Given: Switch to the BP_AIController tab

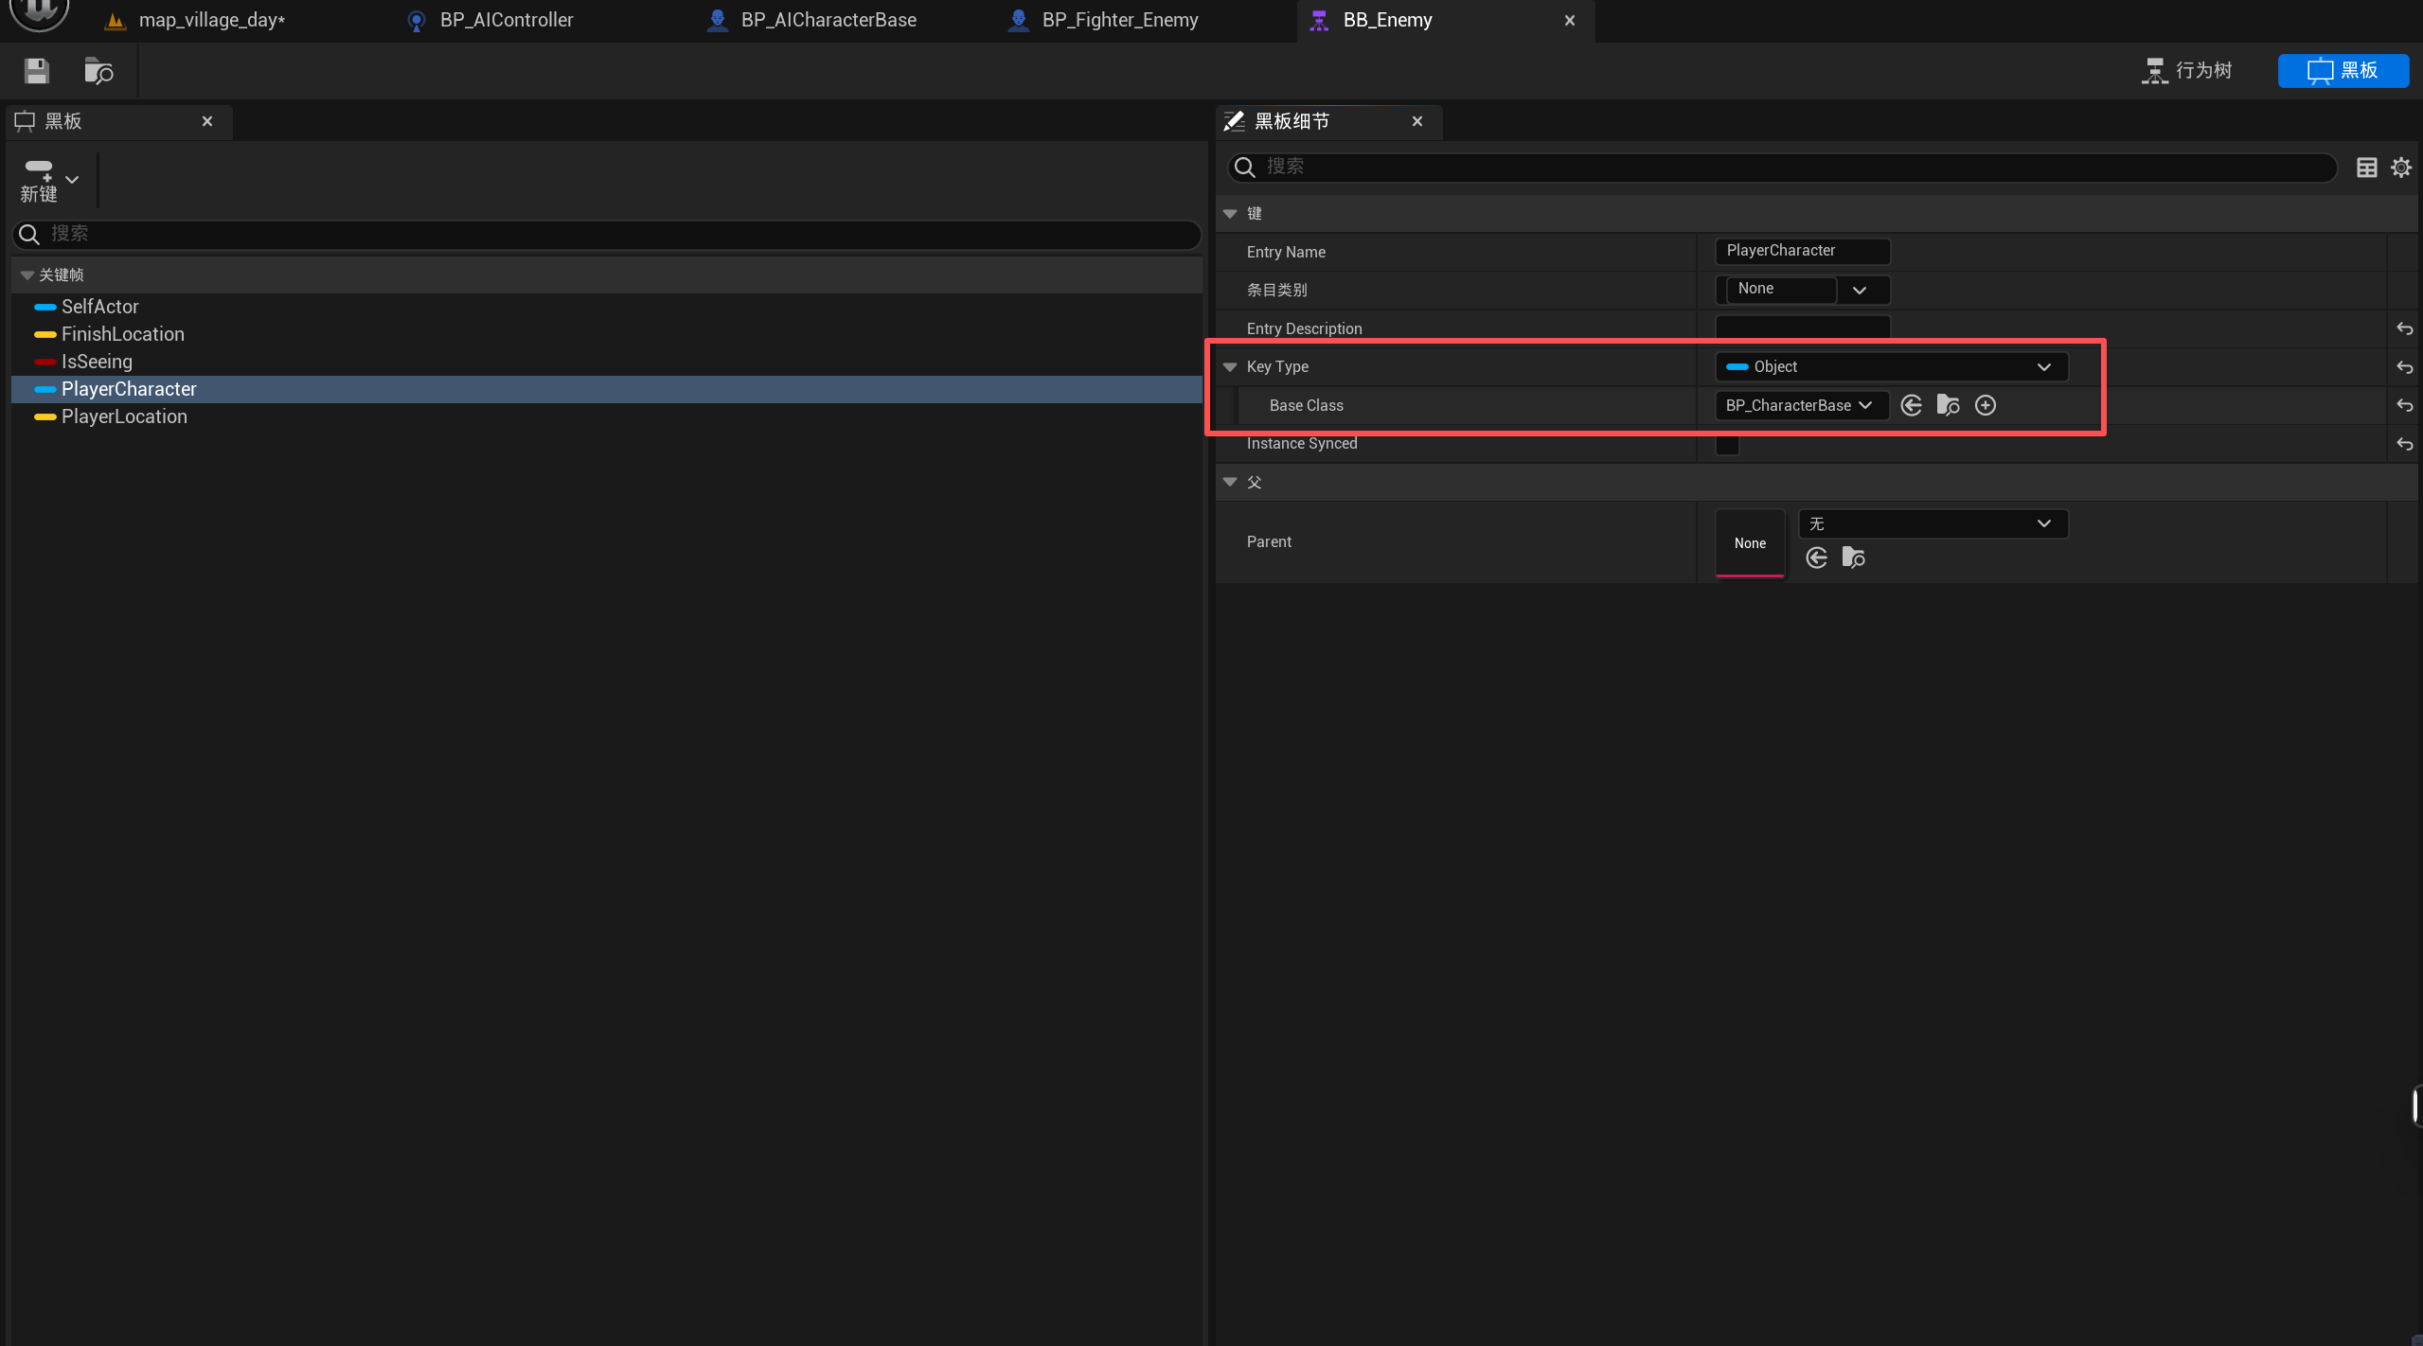Looking at the screenshot, I should pos(506,20).
